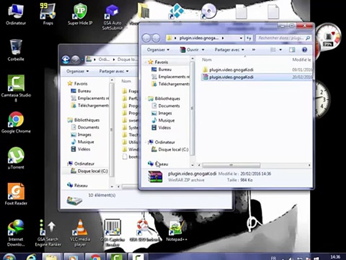Click back arrow in the rear Explorer window

[66, 59]
